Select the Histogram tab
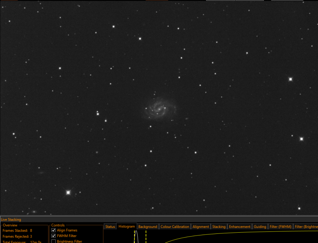318x243 pixels. 126,226
